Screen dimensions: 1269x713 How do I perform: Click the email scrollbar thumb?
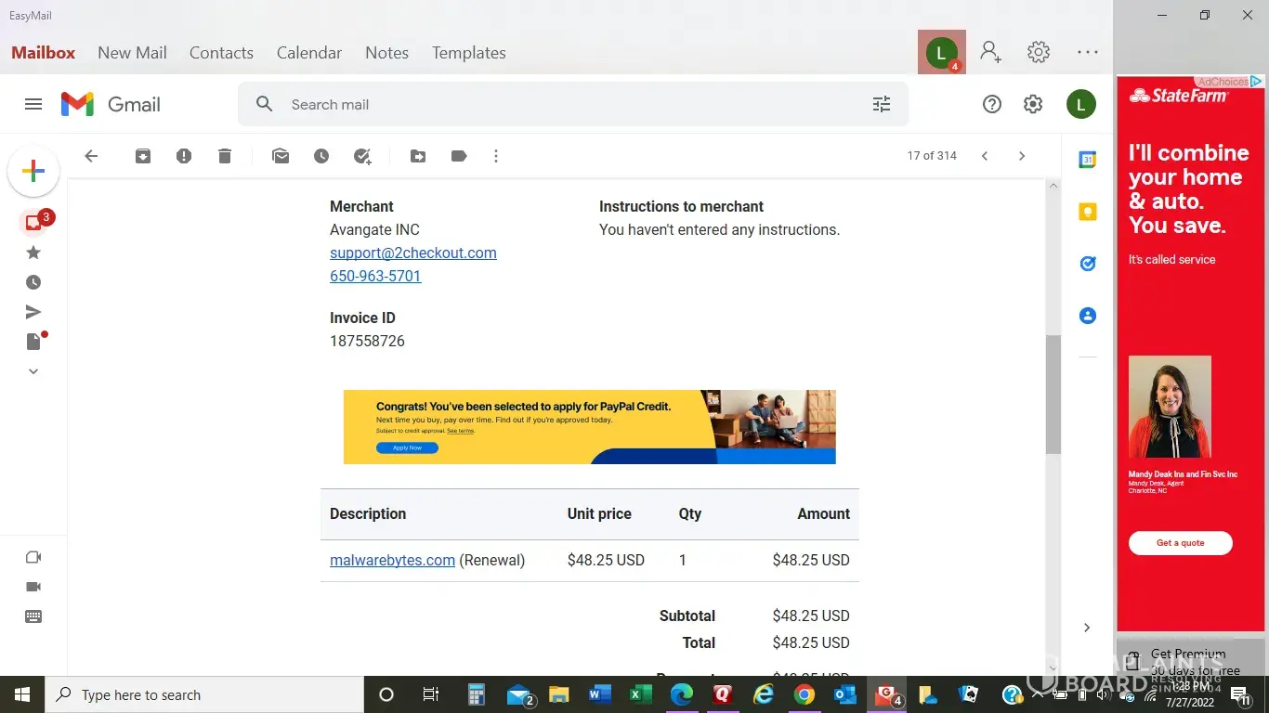[1053, 395]
